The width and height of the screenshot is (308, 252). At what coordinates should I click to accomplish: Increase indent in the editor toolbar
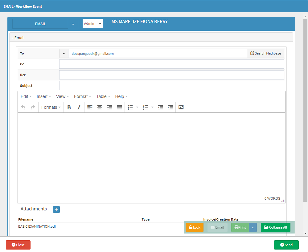[x=170, y=107]
